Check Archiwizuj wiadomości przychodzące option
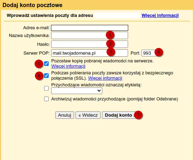The width and height of the screenshot is (194, 160). (47, 99)
